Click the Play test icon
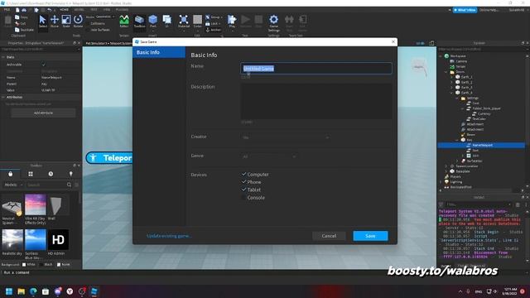The image size is (530, 298). coord(232,21)
